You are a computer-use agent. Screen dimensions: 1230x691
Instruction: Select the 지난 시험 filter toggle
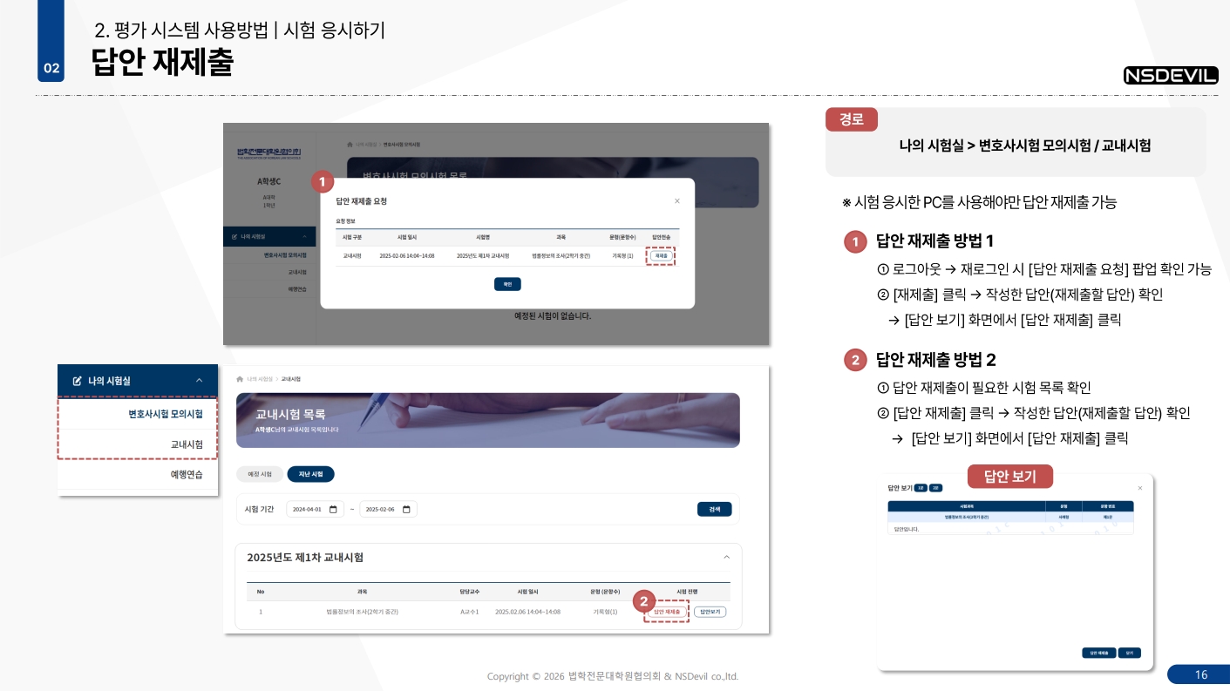(x=310, y=475)
